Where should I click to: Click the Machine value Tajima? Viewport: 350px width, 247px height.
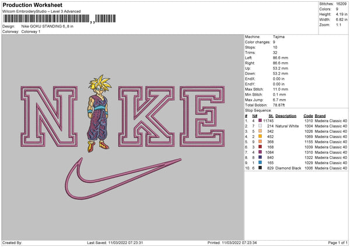pyautogui.click(x=279, y=37)
